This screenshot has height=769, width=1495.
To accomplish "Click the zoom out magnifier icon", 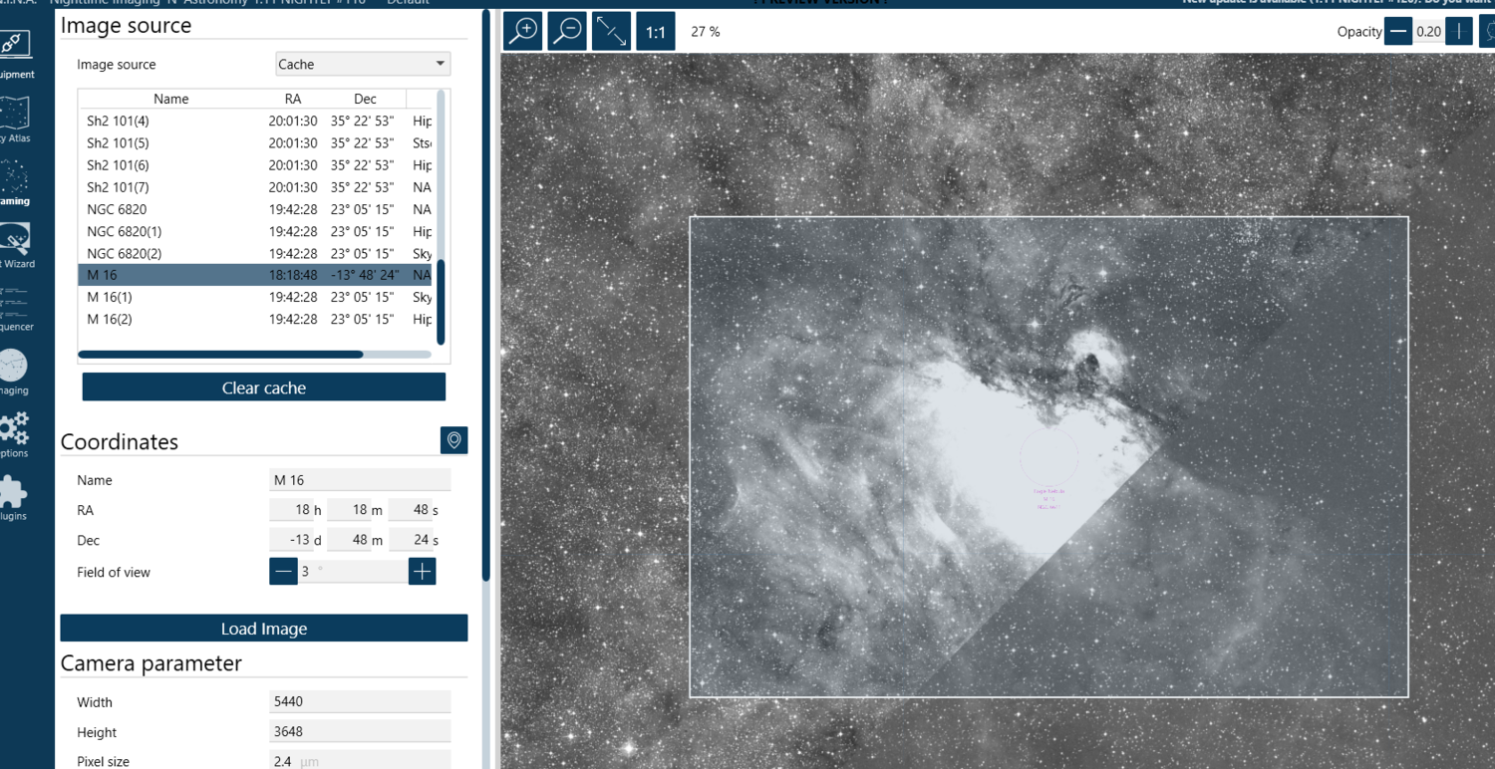I will [x=567, y=31].
